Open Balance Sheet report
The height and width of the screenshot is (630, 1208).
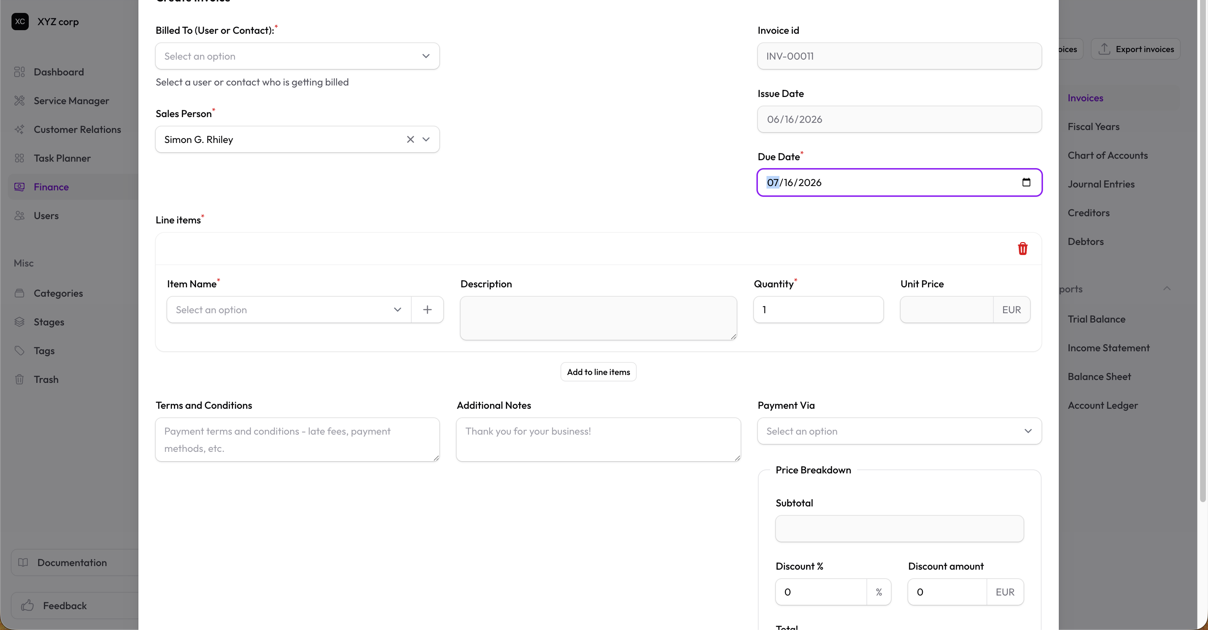point(1099,376)
